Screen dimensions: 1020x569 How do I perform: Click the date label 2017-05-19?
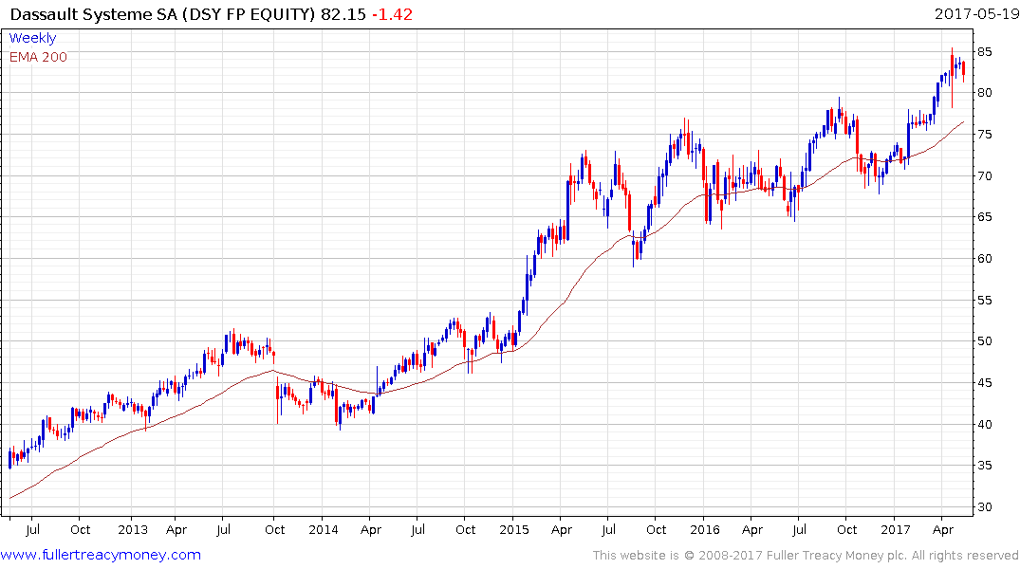tap(976, 13)
